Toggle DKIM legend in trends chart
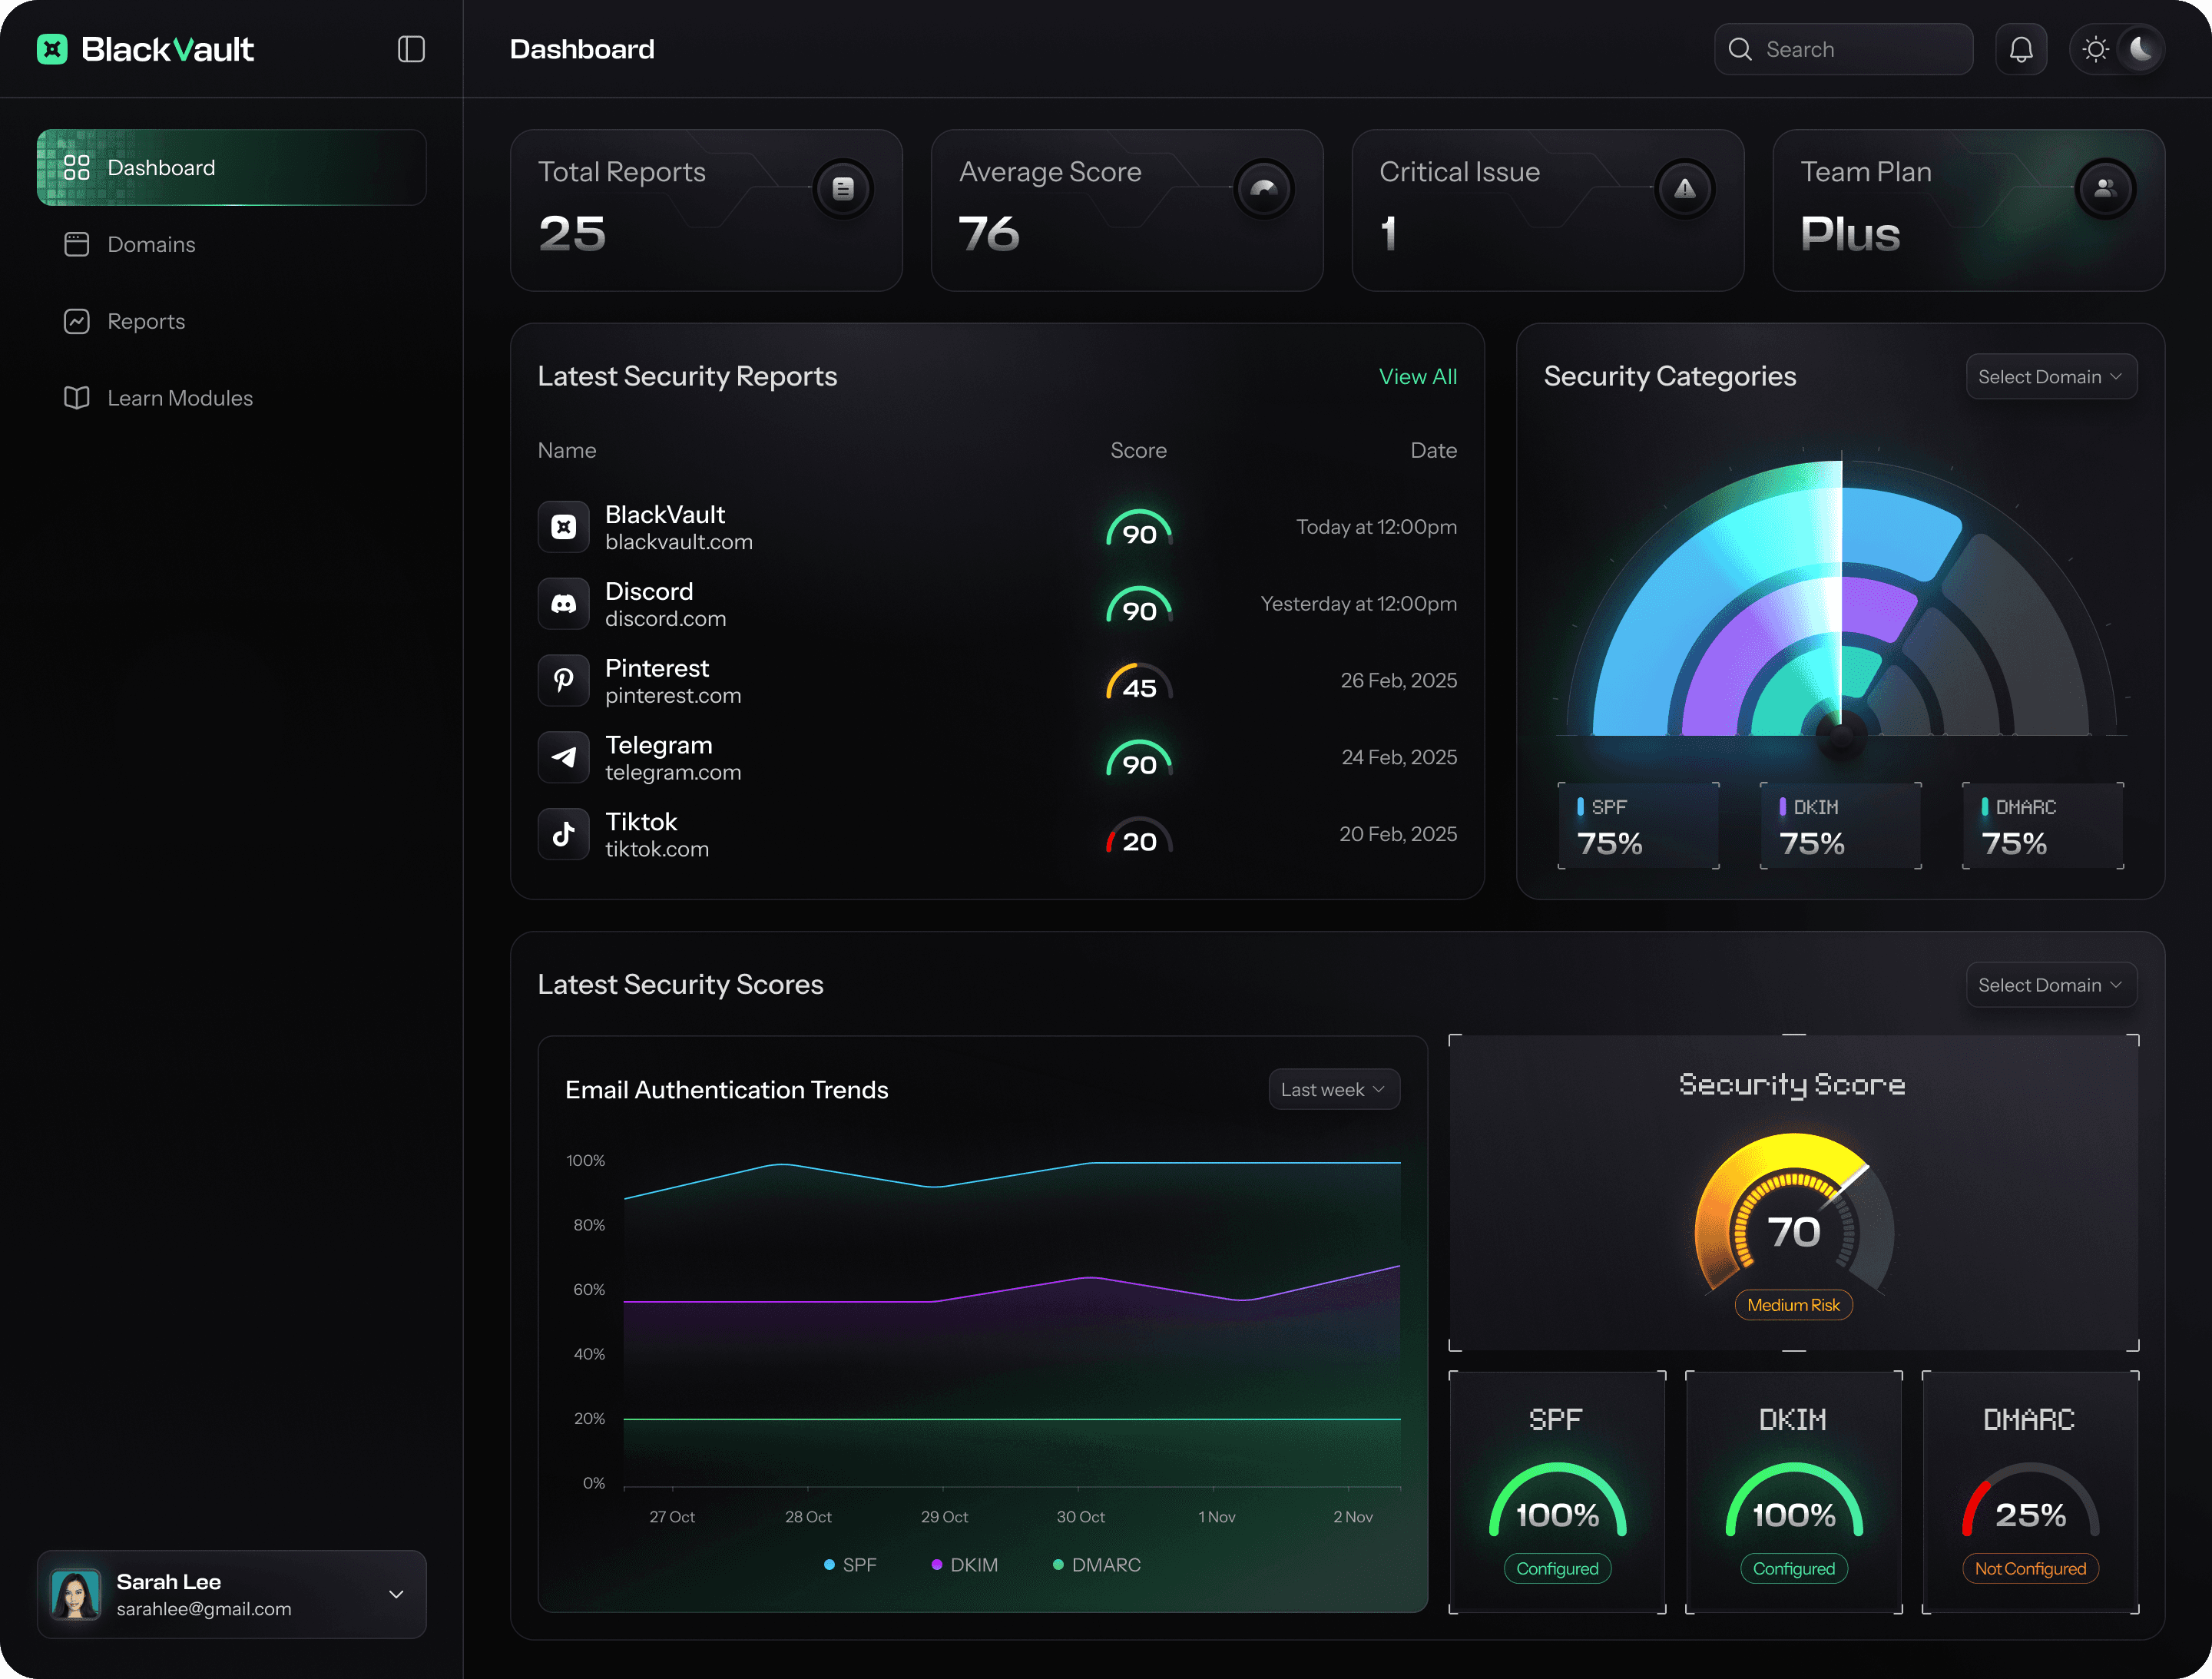 pyautogui.click(x=964, y=1565)
